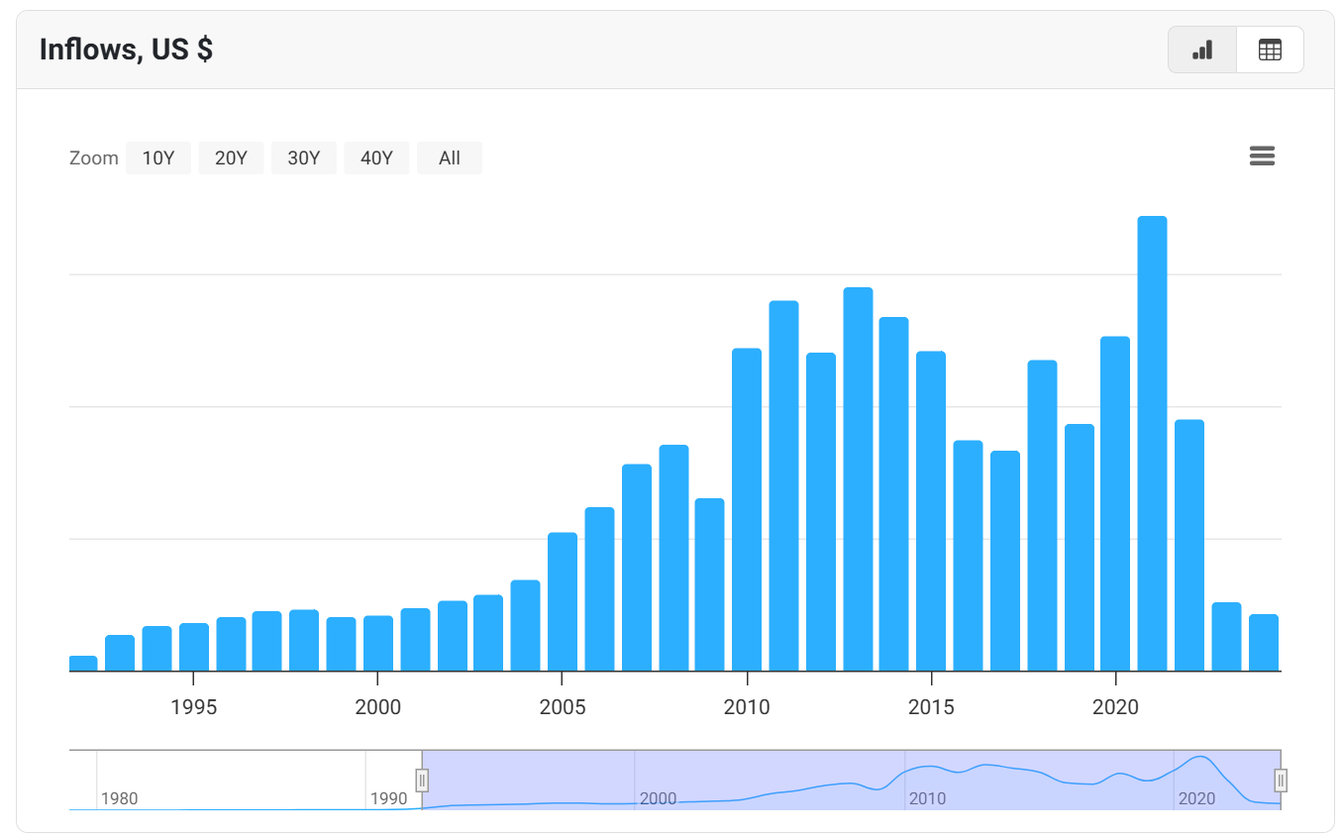Click the Zoom label text
The width and height of the screenshot is (1341, 836).
pyautogui.click(x=94, y=158)
